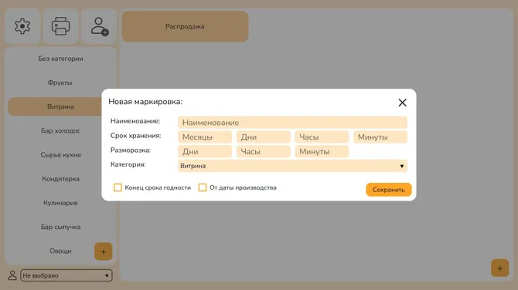
Task: Click the Разморозка: label
Action: (131, 150)
